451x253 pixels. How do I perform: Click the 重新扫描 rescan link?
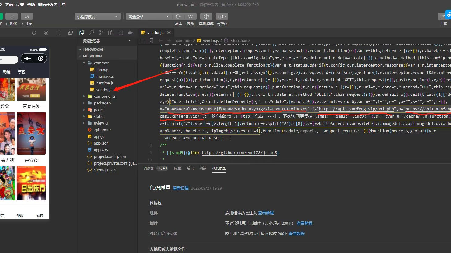click(x=181, y=188)
